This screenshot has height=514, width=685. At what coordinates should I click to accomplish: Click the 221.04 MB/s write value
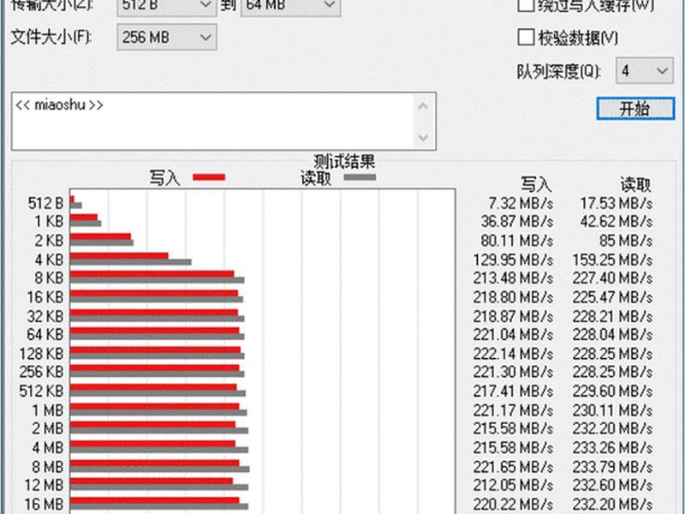[x=513, y=335]
